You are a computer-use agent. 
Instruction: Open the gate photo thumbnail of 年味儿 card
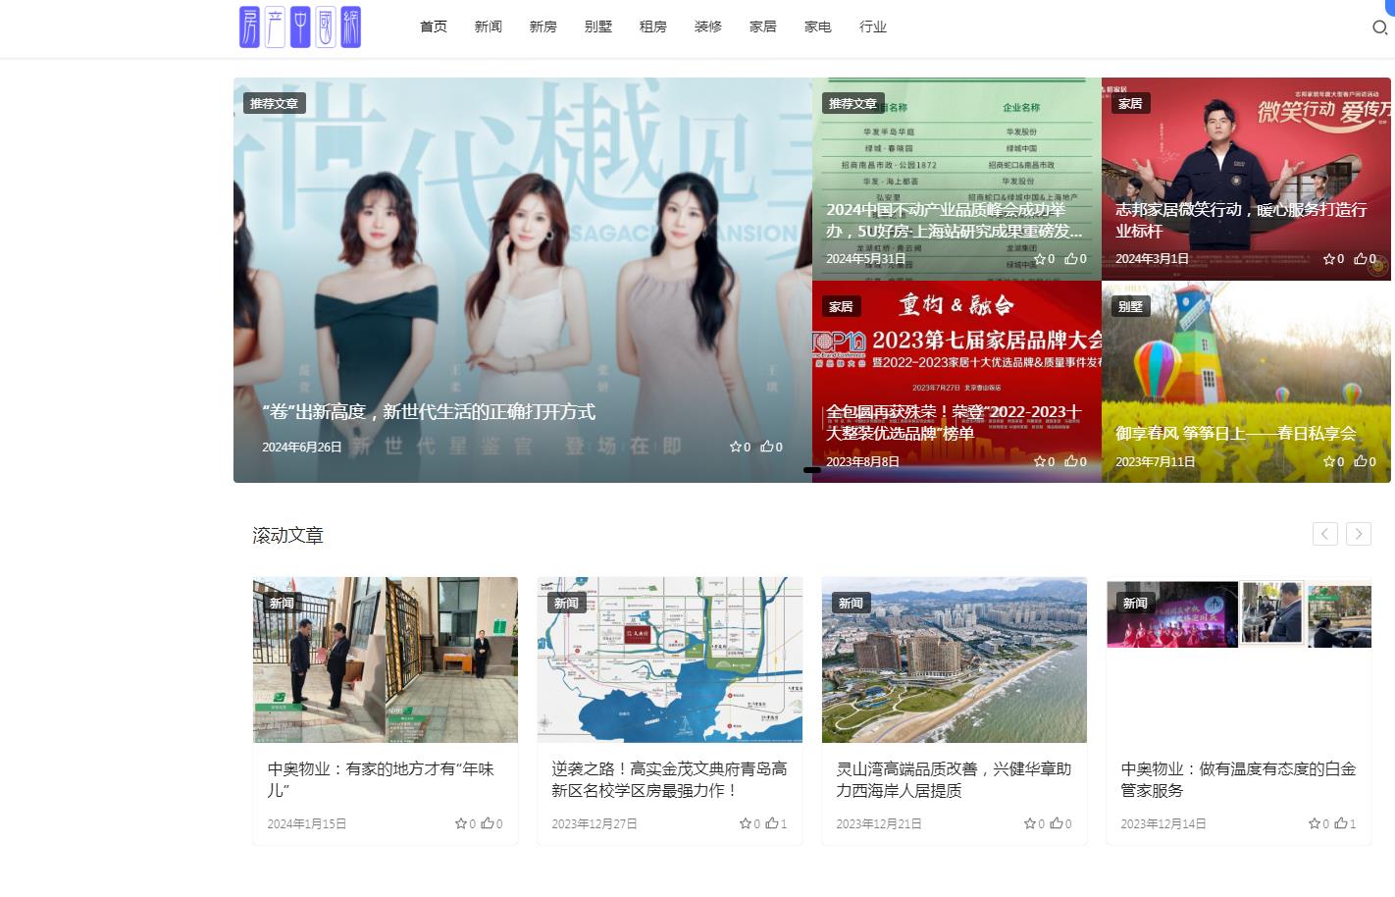pos(386,660)
